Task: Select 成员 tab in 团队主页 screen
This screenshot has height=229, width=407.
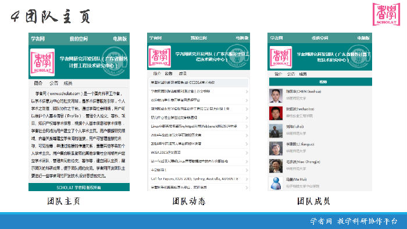Action: pos(68,83)
